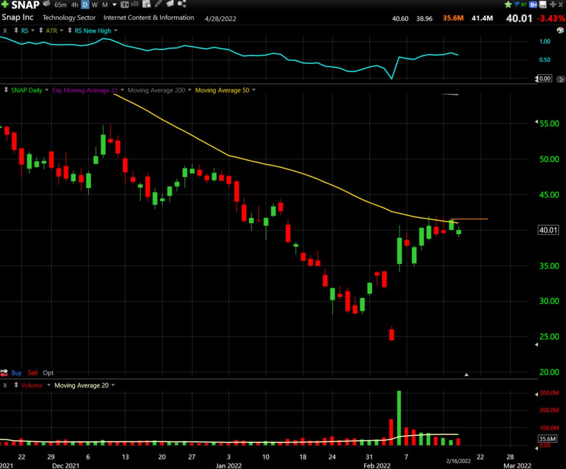566x469 pixels.
Task: Click the move arrows beside Volume
Action: (16, 385)
